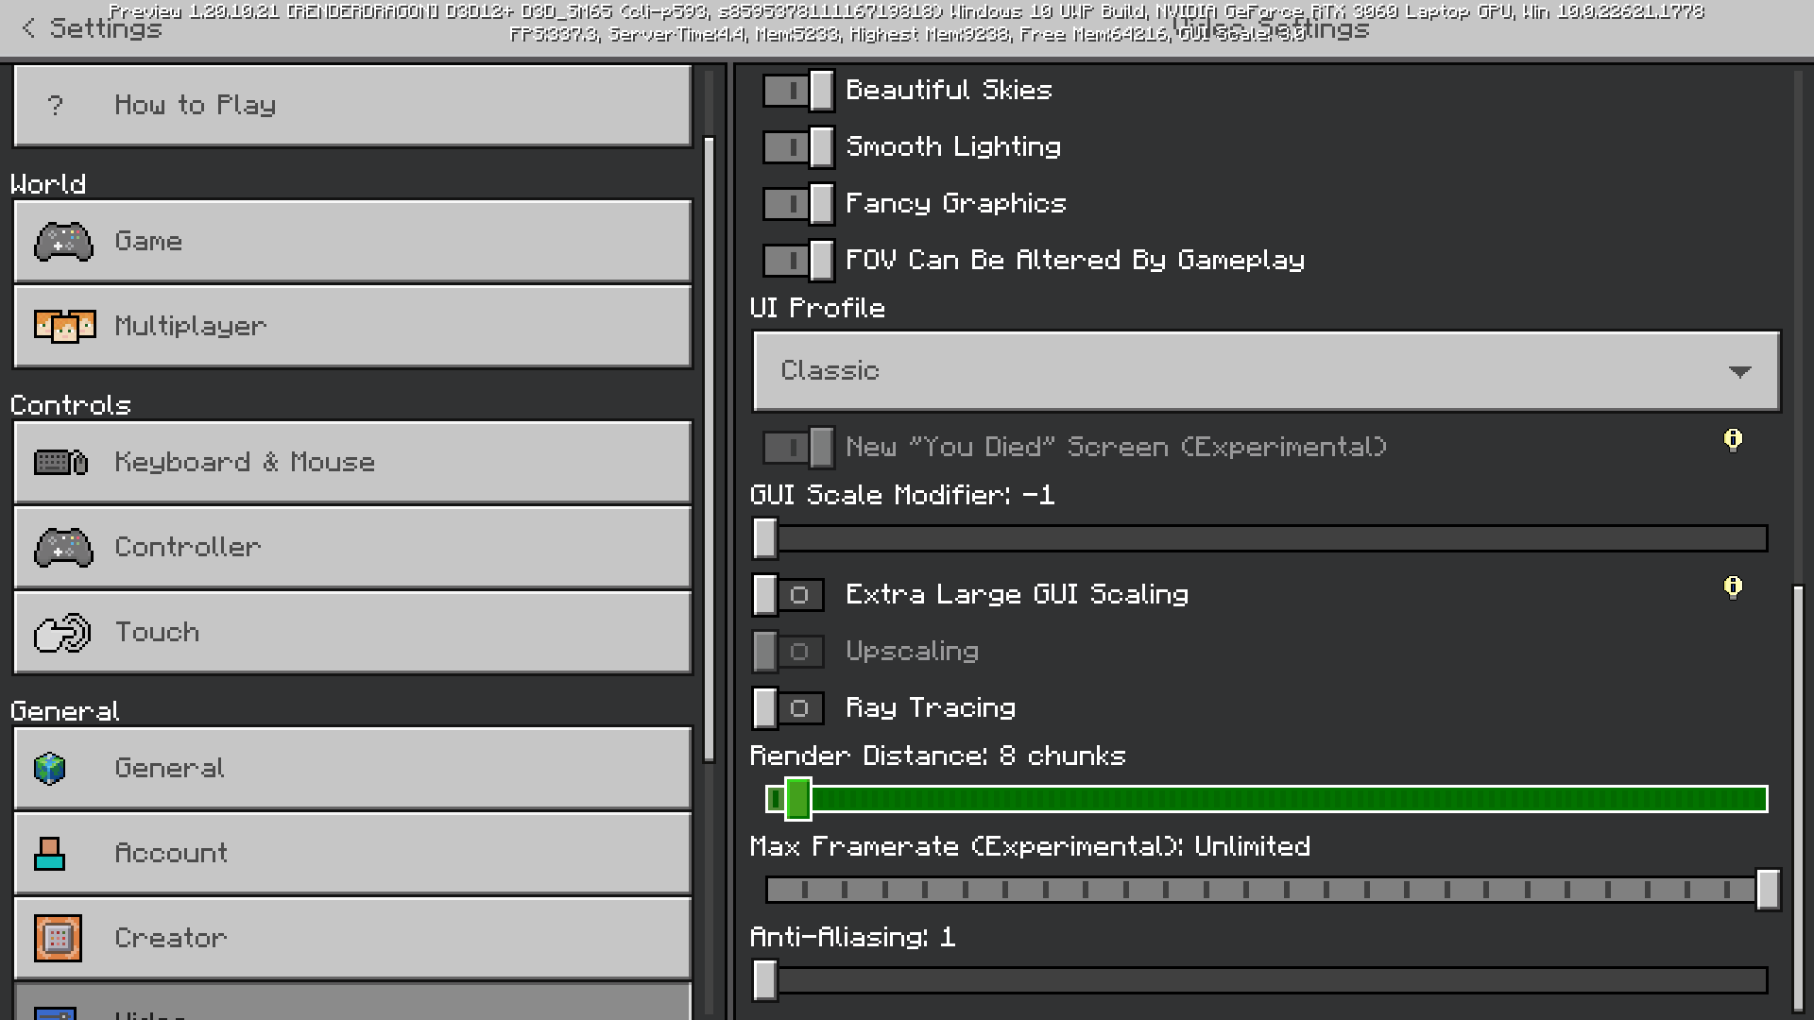Screen dimensions: 1814x1020
Task: Enable the Ray Tracing toggle
Action: click(789, 708)
